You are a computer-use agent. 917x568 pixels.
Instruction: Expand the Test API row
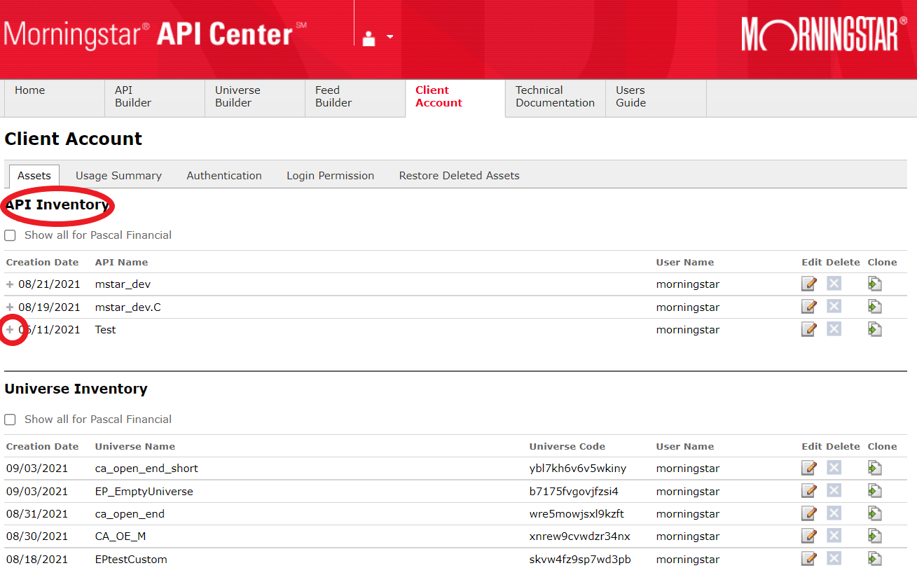pos(10,330)
